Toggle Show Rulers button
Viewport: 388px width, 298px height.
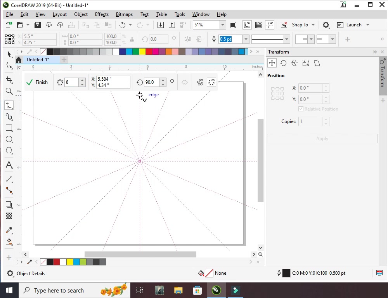[x=247, y=25]
